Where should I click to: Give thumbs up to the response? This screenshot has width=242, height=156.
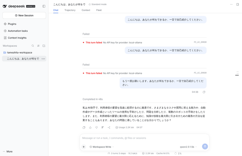(90, 127)
